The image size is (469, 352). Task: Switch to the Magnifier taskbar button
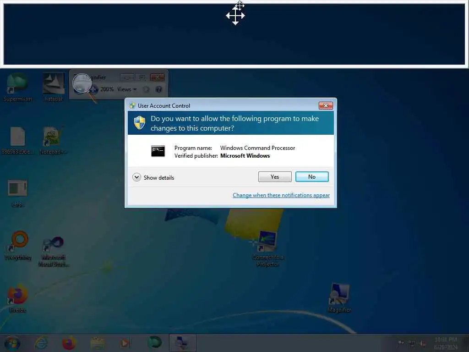coord(183,343)
